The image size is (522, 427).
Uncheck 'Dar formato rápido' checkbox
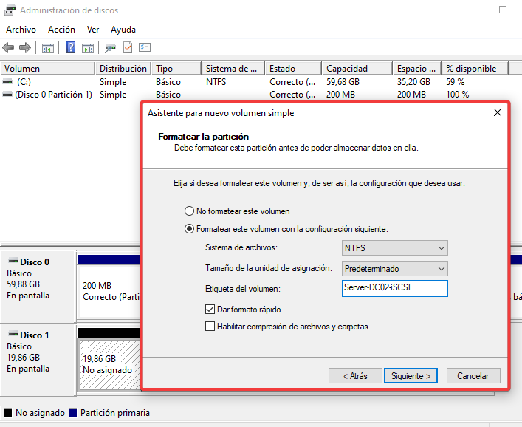tap(210, 310)
